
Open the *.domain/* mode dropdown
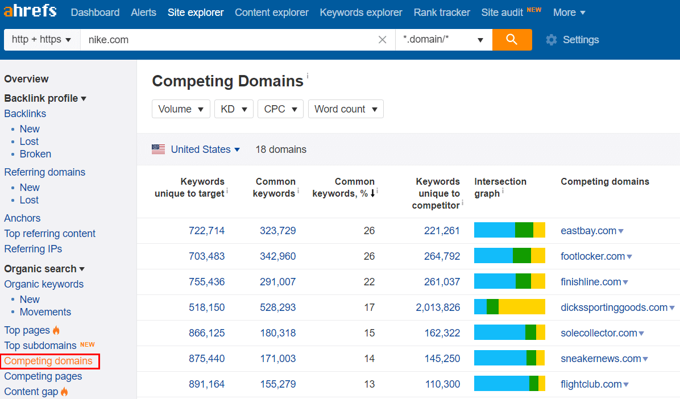tap(443, 40)
